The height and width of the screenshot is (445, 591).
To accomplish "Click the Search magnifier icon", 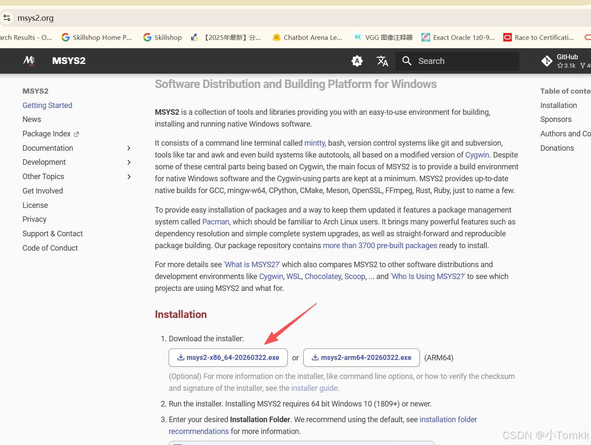I will click(407, 61).
